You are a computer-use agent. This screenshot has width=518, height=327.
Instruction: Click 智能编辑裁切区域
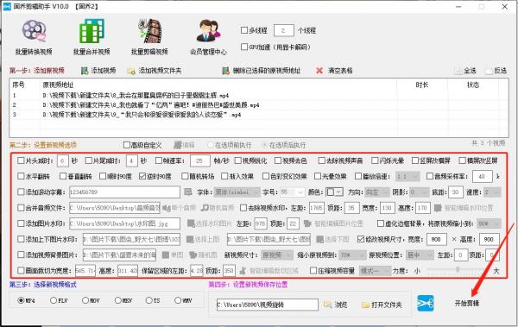point(268,271)
